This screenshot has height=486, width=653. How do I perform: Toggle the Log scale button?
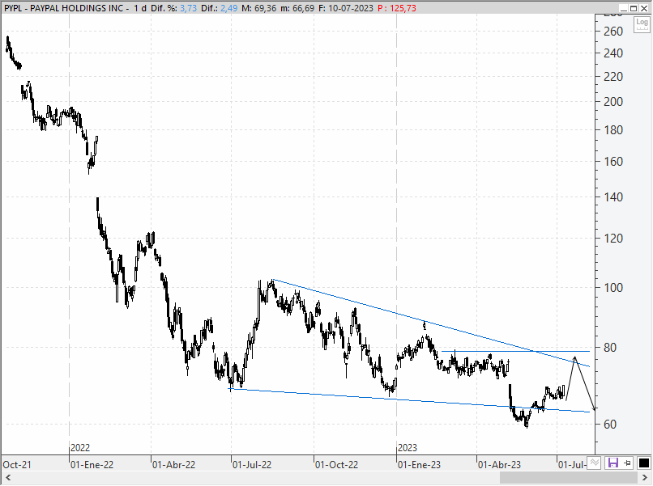tap(642, 24)
